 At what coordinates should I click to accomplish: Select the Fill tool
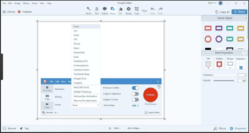pos(121,10)
